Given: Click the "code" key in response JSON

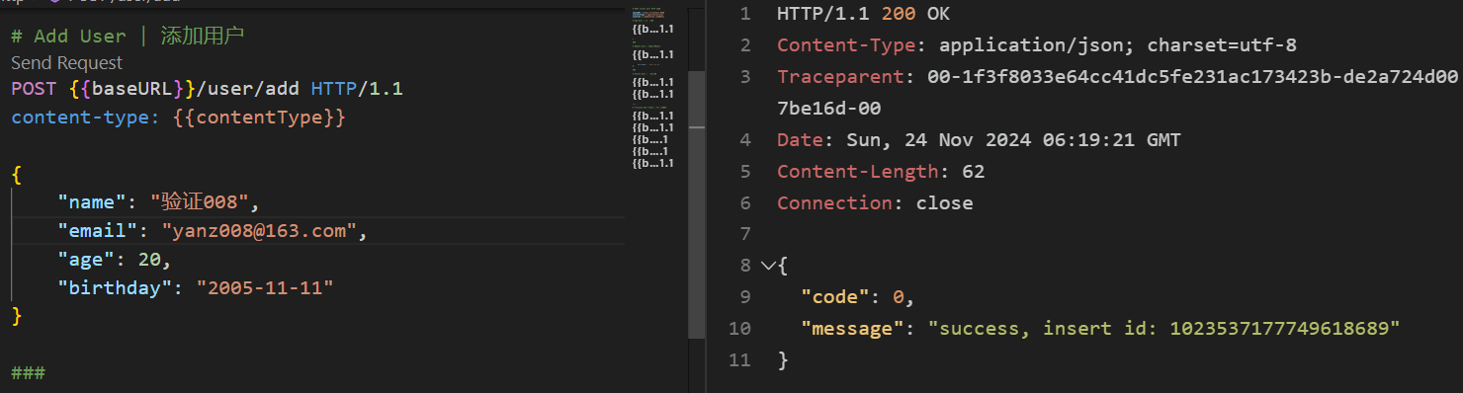Looking at the screenshot, I should [834, 297].
